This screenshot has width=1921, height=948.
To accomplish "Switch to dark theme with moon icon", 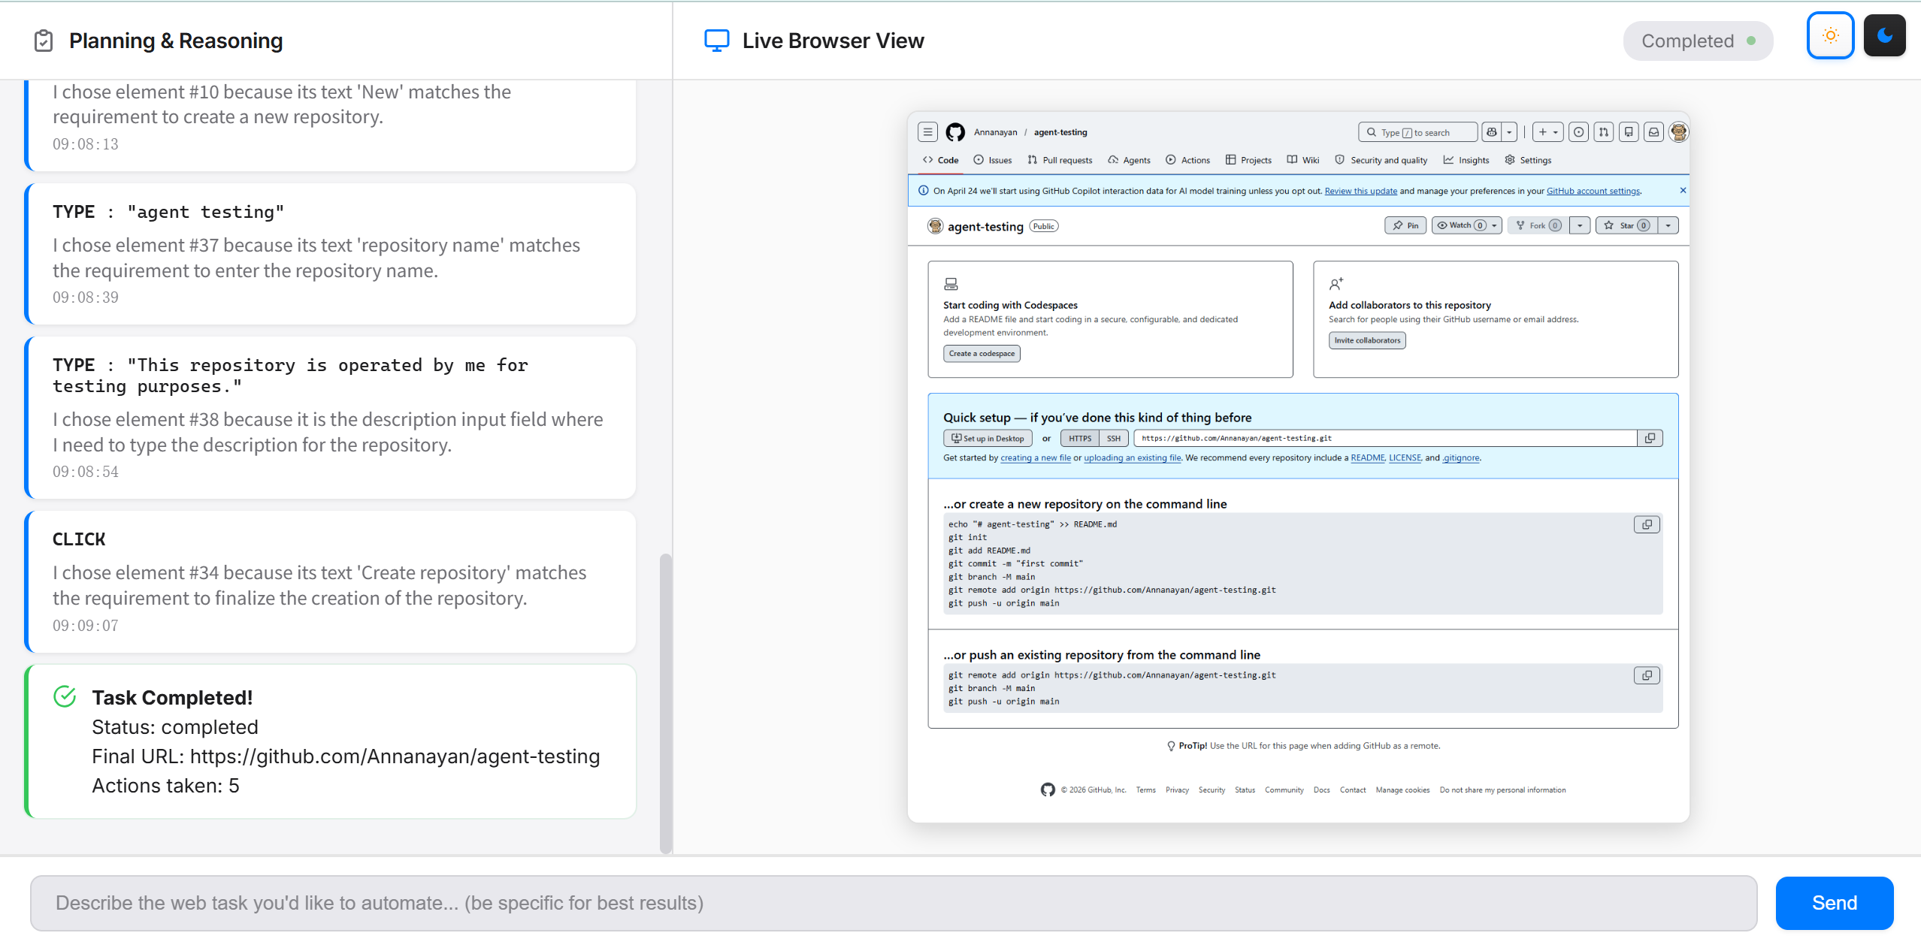I will tap(1884, 35).
